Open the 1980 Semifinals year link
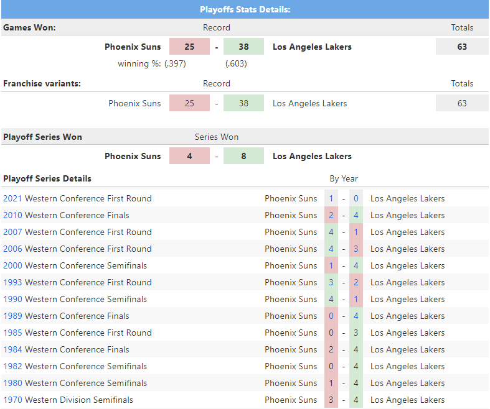This screenshot has width=490, height=409. click(12, 384)
